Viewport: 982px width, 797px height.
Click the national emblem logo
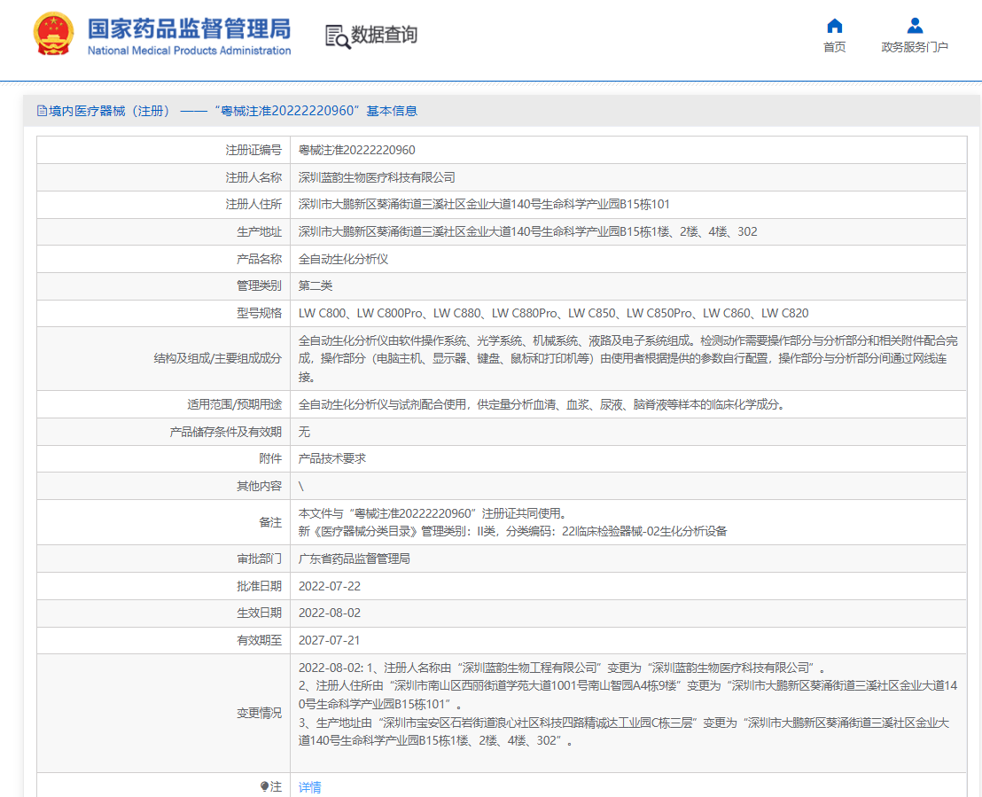54,35
